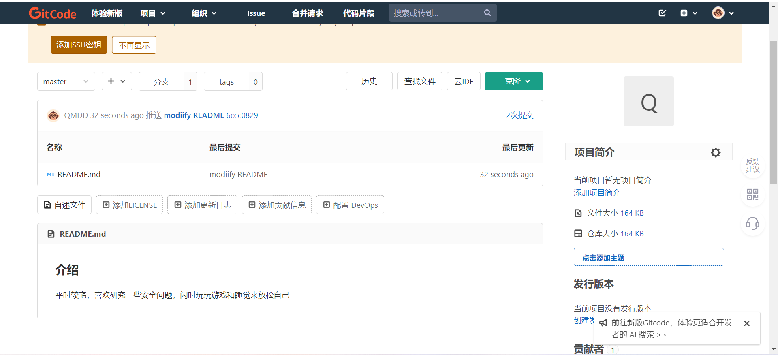The height and width of the screenshot is (355, 778).
Task: Click 添加更新日志 button
Action: tap(202, 205)
